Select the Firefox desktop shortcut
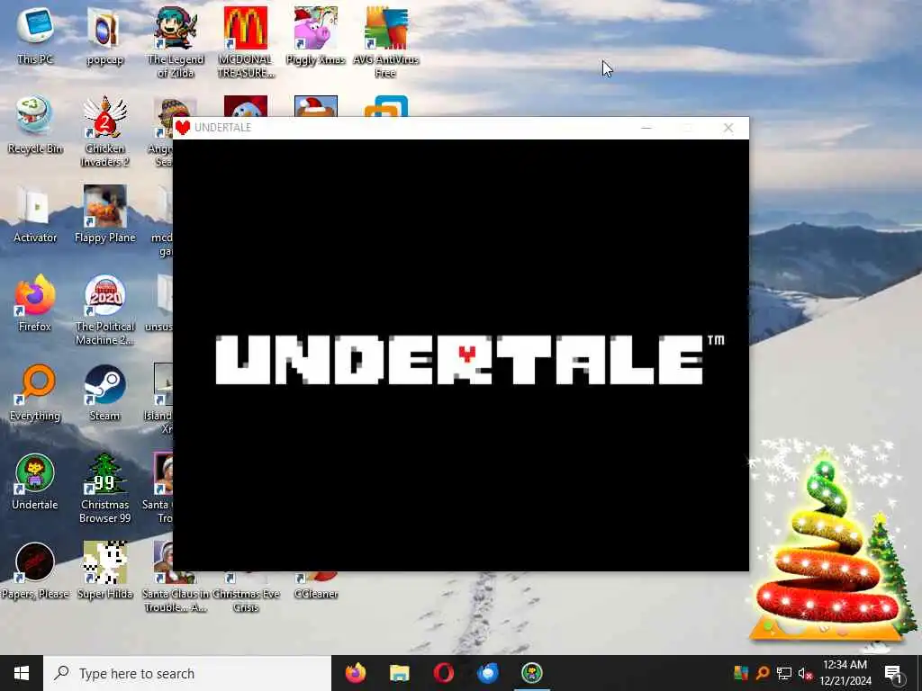922x691 pixels. [x=35, y=303]
